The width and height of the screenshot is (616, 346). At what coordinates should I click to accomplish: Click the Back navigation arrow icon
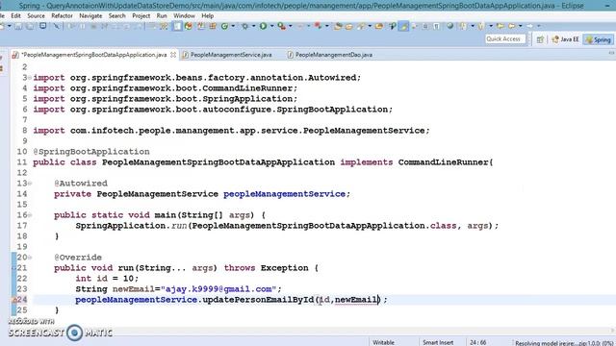[512, 26]
